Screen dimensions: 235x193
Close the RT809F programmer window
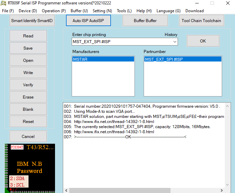pyautogui.click(x=228, y=3)
